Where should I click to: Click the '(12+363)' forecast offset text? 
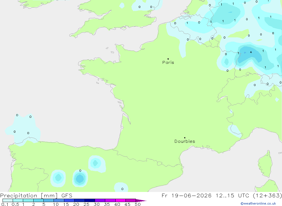coord(267,196)
